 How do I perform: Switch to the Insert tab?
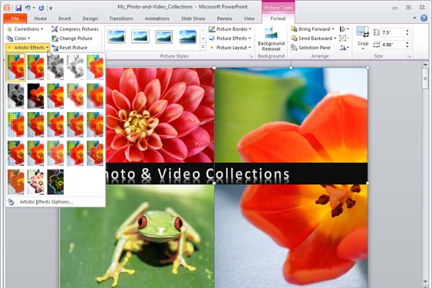[64, 18]
